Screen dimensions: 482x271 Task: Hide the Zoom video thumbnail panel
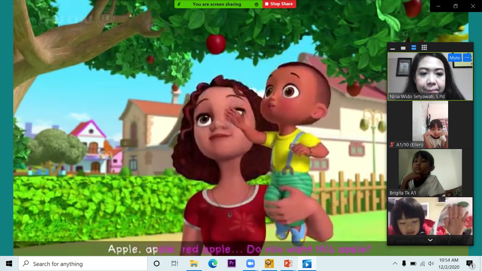393,48
